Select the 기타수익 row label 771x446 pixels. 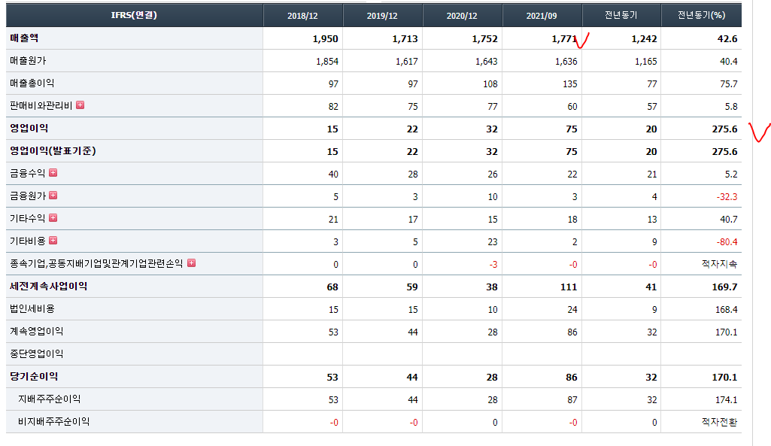(x=28, y=218)
